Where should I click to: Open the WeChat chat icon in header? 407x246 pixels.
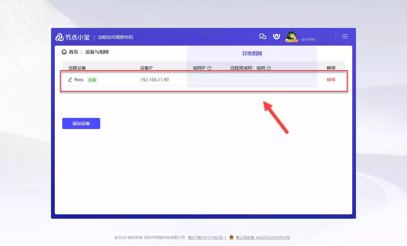(263, 37)
